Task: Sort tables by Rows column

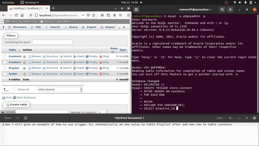Action: [x=114, y=48]
